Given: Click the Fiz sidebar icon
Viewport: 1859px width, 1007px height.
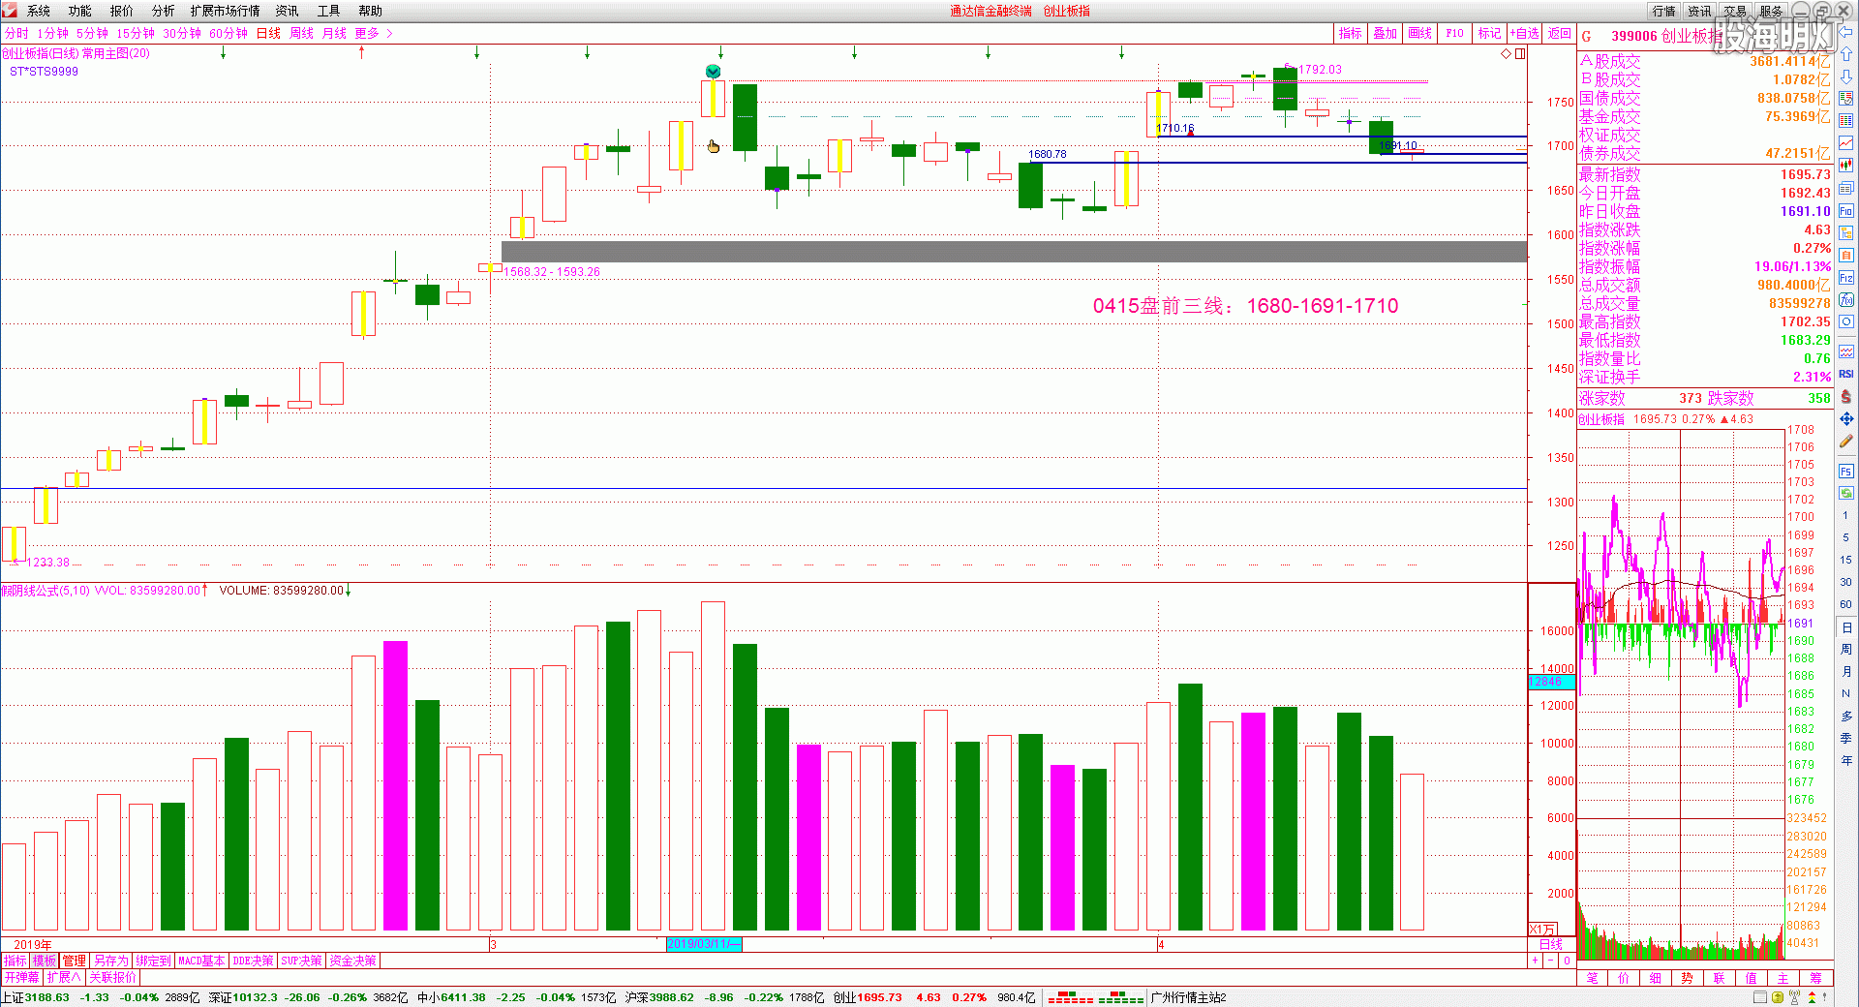Looking at the screenshot, I should [x=1846, y=278].
